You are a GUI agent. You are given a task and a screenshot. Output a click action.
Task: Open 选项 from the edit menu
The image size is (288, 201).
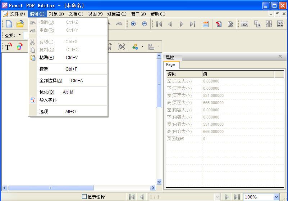(x=68, y=112)
